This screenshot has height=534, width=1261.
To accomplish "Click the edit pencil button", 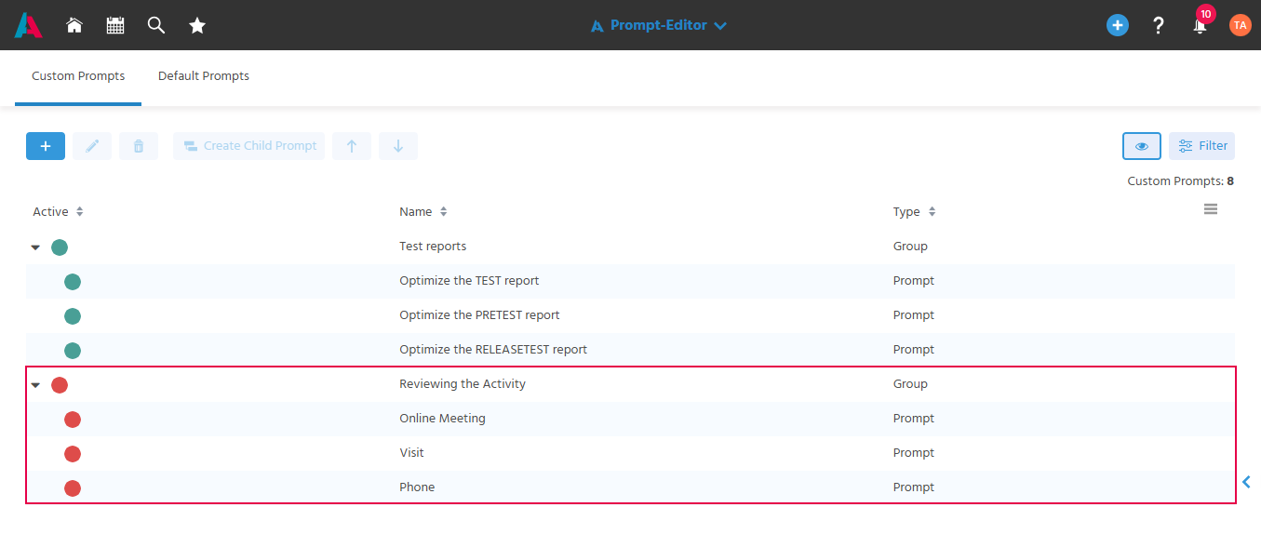I will click(x=92, y=146).
